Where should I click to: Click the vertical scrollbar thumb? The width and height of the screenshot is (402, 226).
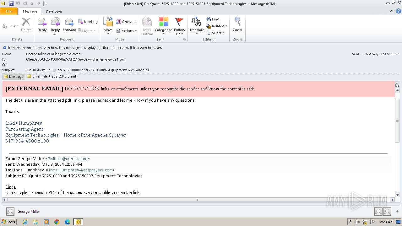(397, 121)
